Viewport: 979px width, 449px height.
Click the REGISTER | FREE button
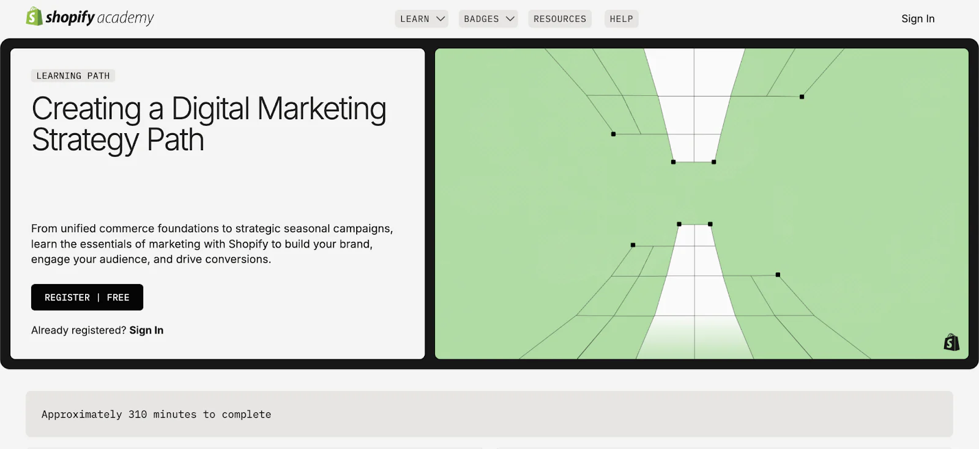[x=87, y=298]
